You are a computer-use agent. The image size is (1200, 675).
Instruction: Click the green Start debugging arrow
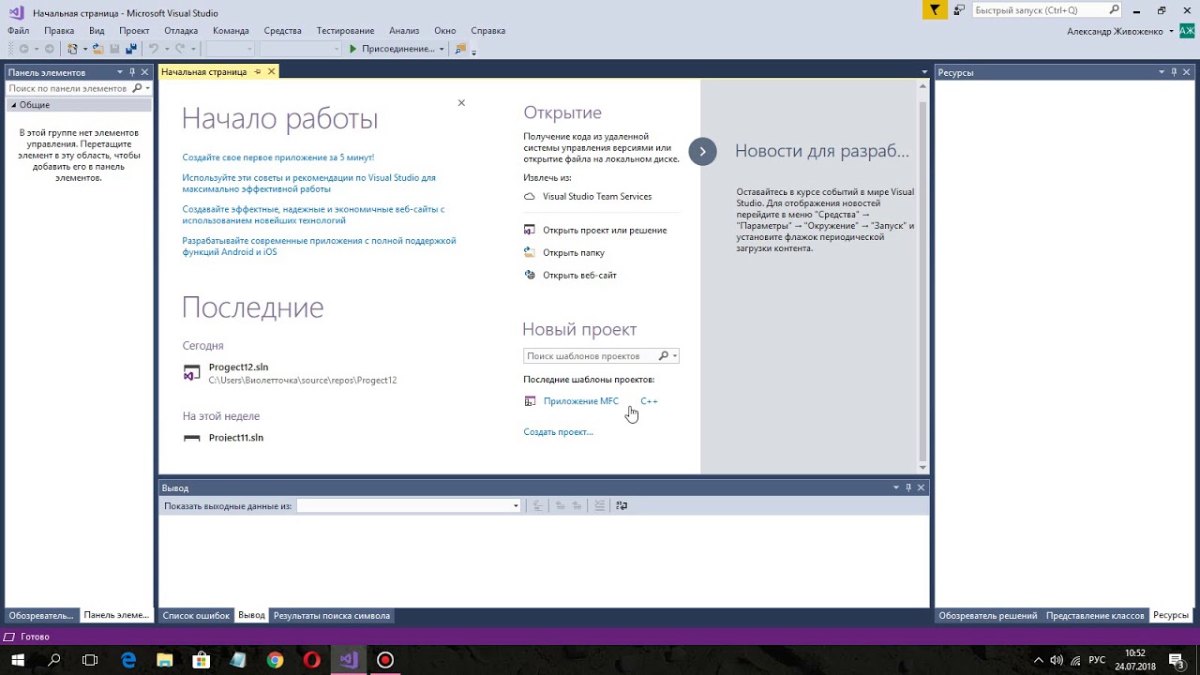353,49
